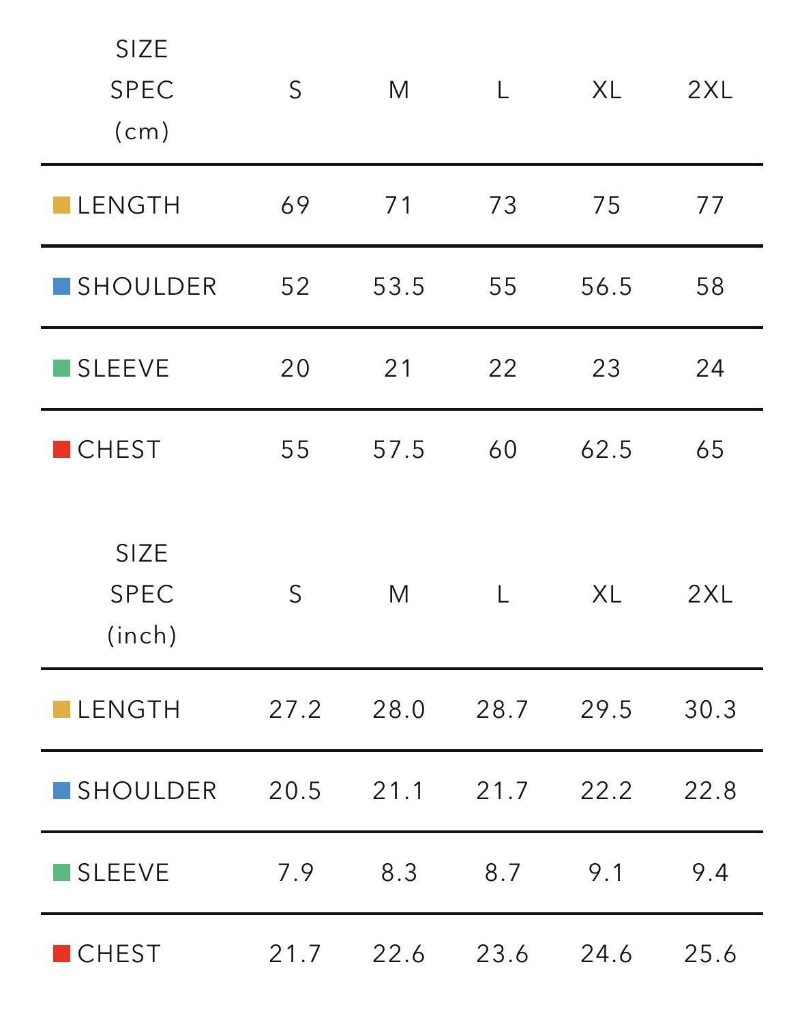804x1016 pixels.
Task: Click the 22.2 shoulder value for XL
Action: click(x=606, y=791)
